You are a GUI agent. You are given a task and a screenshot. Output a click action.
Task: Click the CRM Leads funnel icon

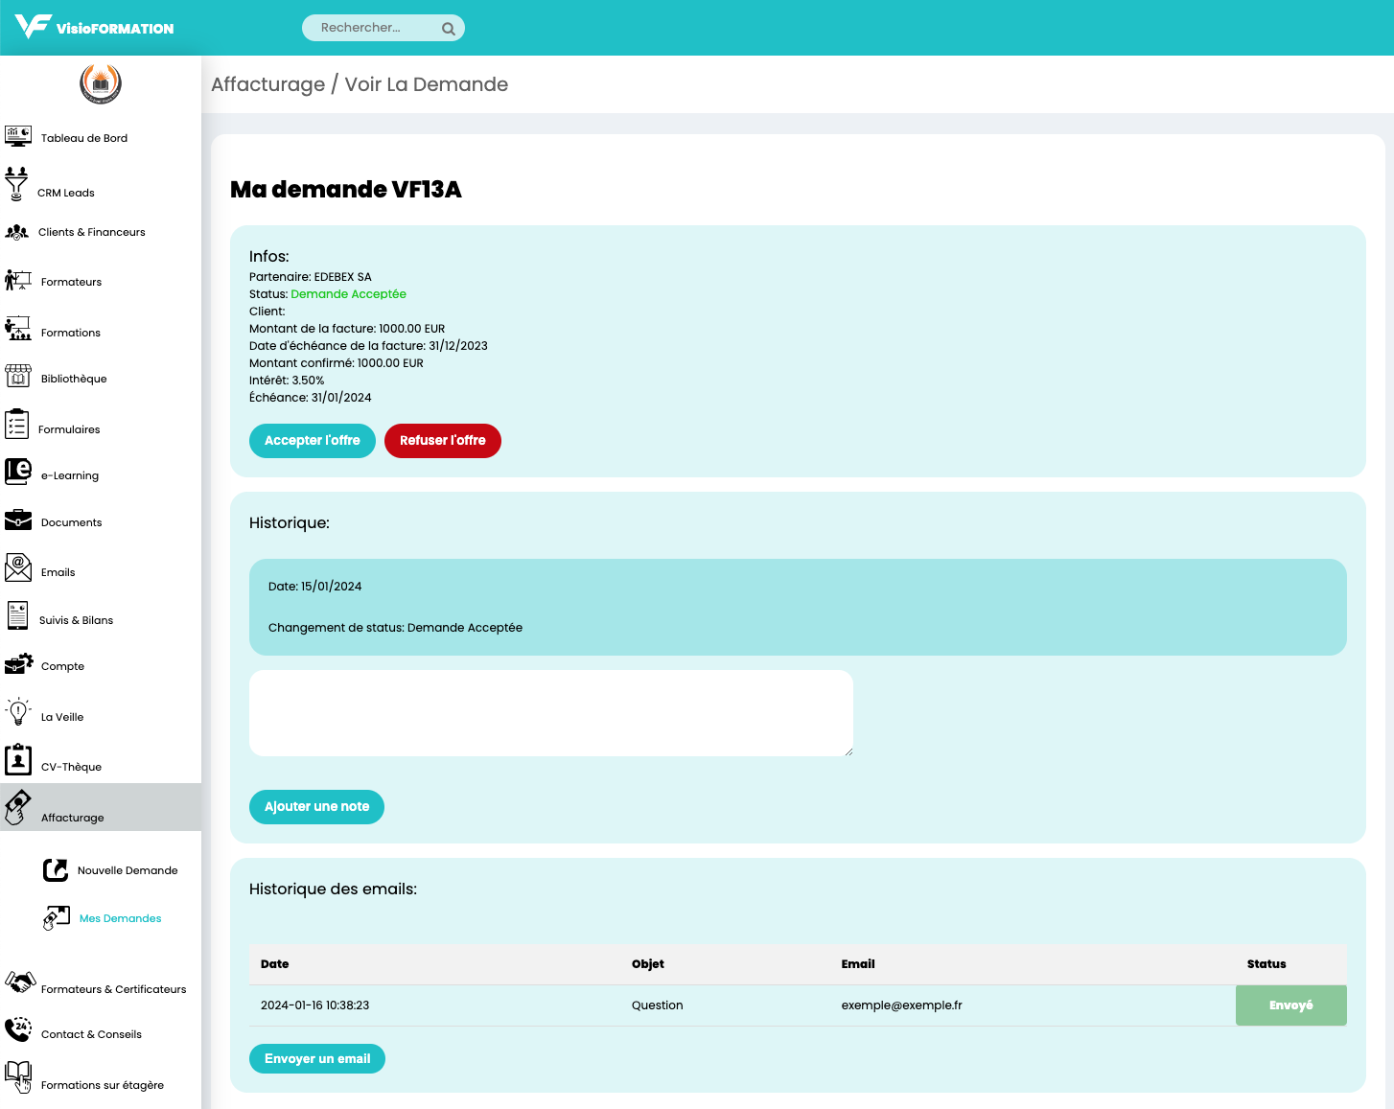coord(16,184)
